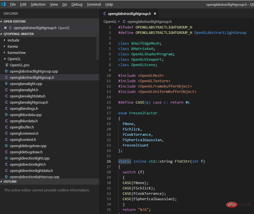Click the openglabstractlightgroup.h breadcrumb
This screenshot has width=254, height=214.
(x=149, y=21)
